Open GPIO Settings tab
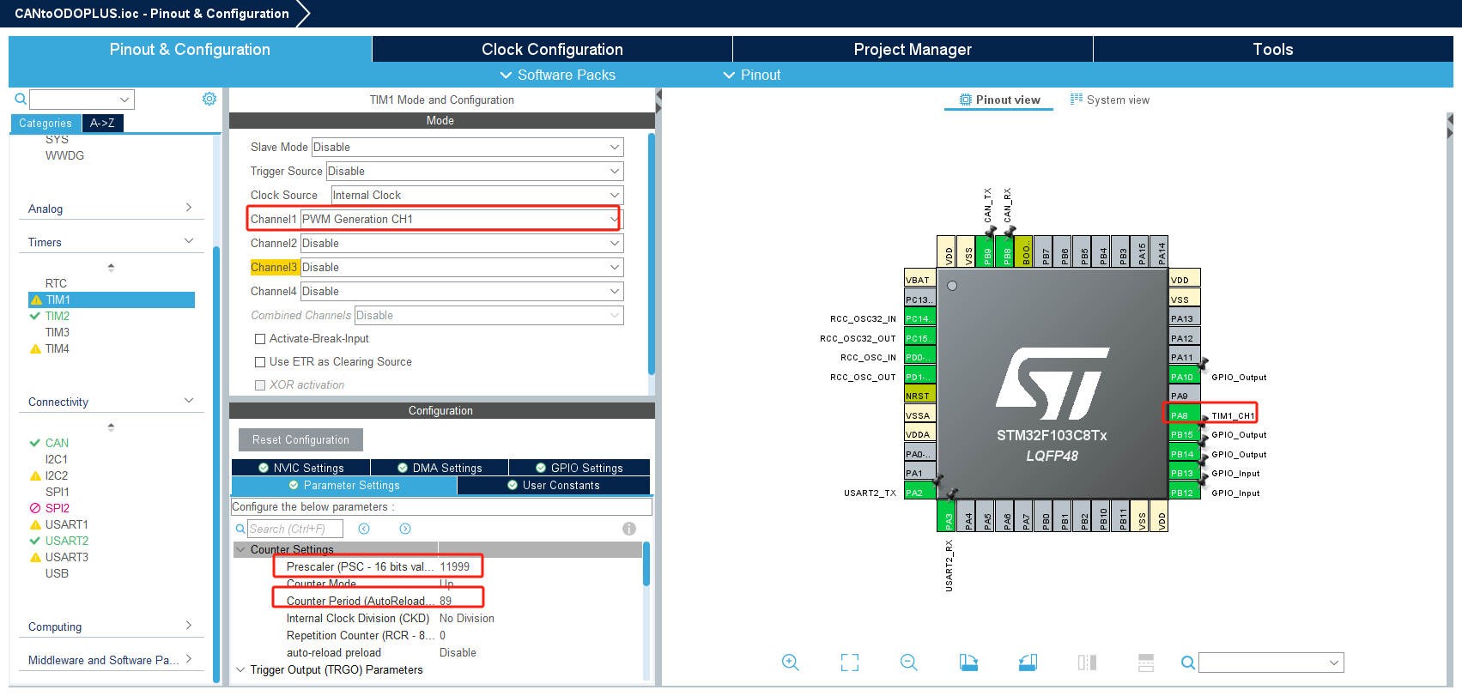 point(579,468)
